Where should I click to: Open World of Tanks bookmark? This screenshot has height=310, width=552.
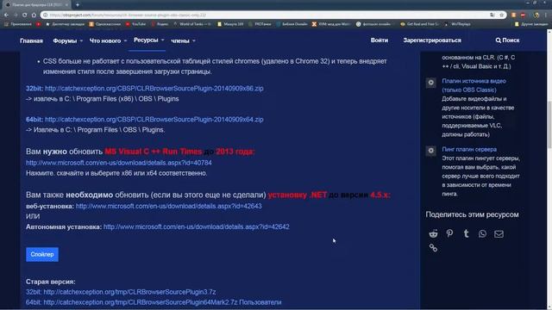click(192, 24)
